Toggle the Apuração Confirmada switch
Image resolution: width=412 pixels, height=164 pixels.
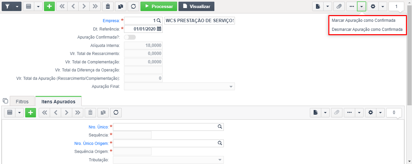[130, 37]
